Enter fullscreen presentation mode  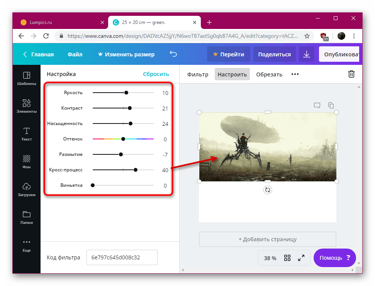tap(301, 258)
